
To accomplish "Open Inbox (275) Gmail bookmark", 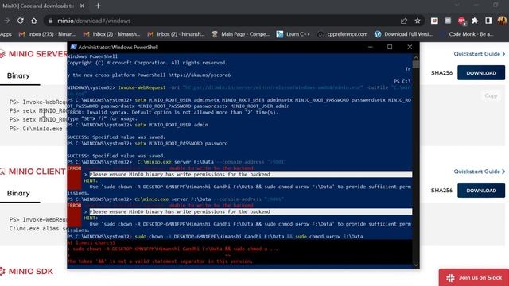I will point(48,34).
